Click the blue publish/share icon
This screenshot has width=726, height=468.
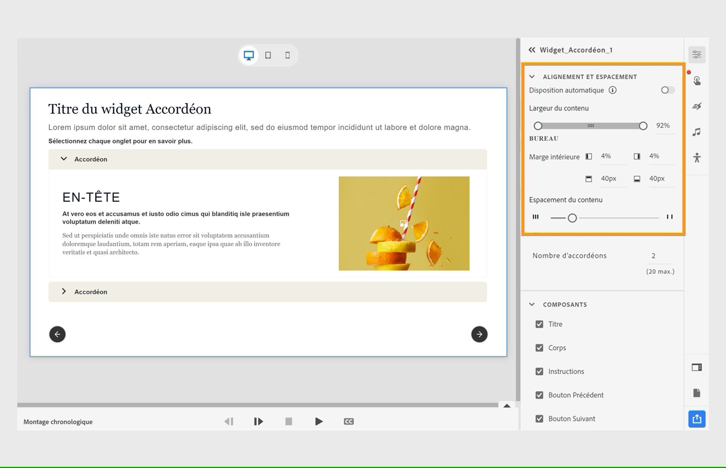[x=697, y=419]
